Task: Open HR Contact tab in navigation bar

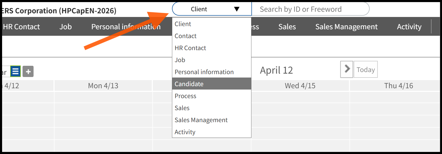Action: coord(21,27)
